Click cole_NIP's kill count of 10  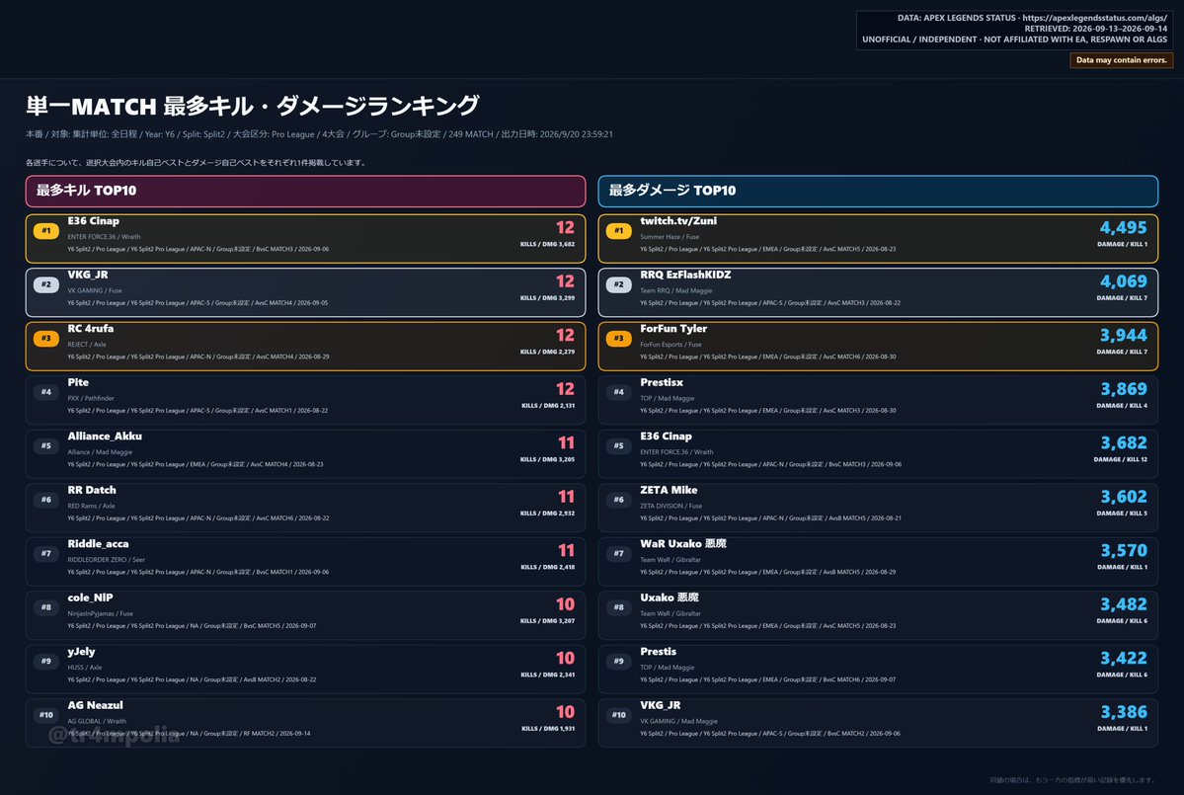(565, 604)
